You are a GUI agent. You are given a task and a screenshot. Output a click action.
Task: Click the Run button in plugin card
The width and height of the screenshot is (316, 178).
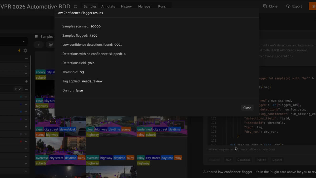tap(228, 160)
